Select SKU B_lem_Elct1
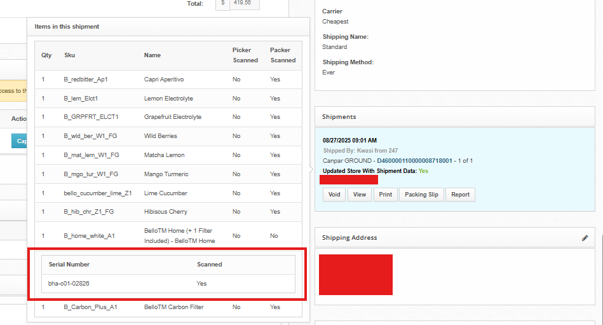This screenshot has height=325, width=603. click(x=81, y=99)
